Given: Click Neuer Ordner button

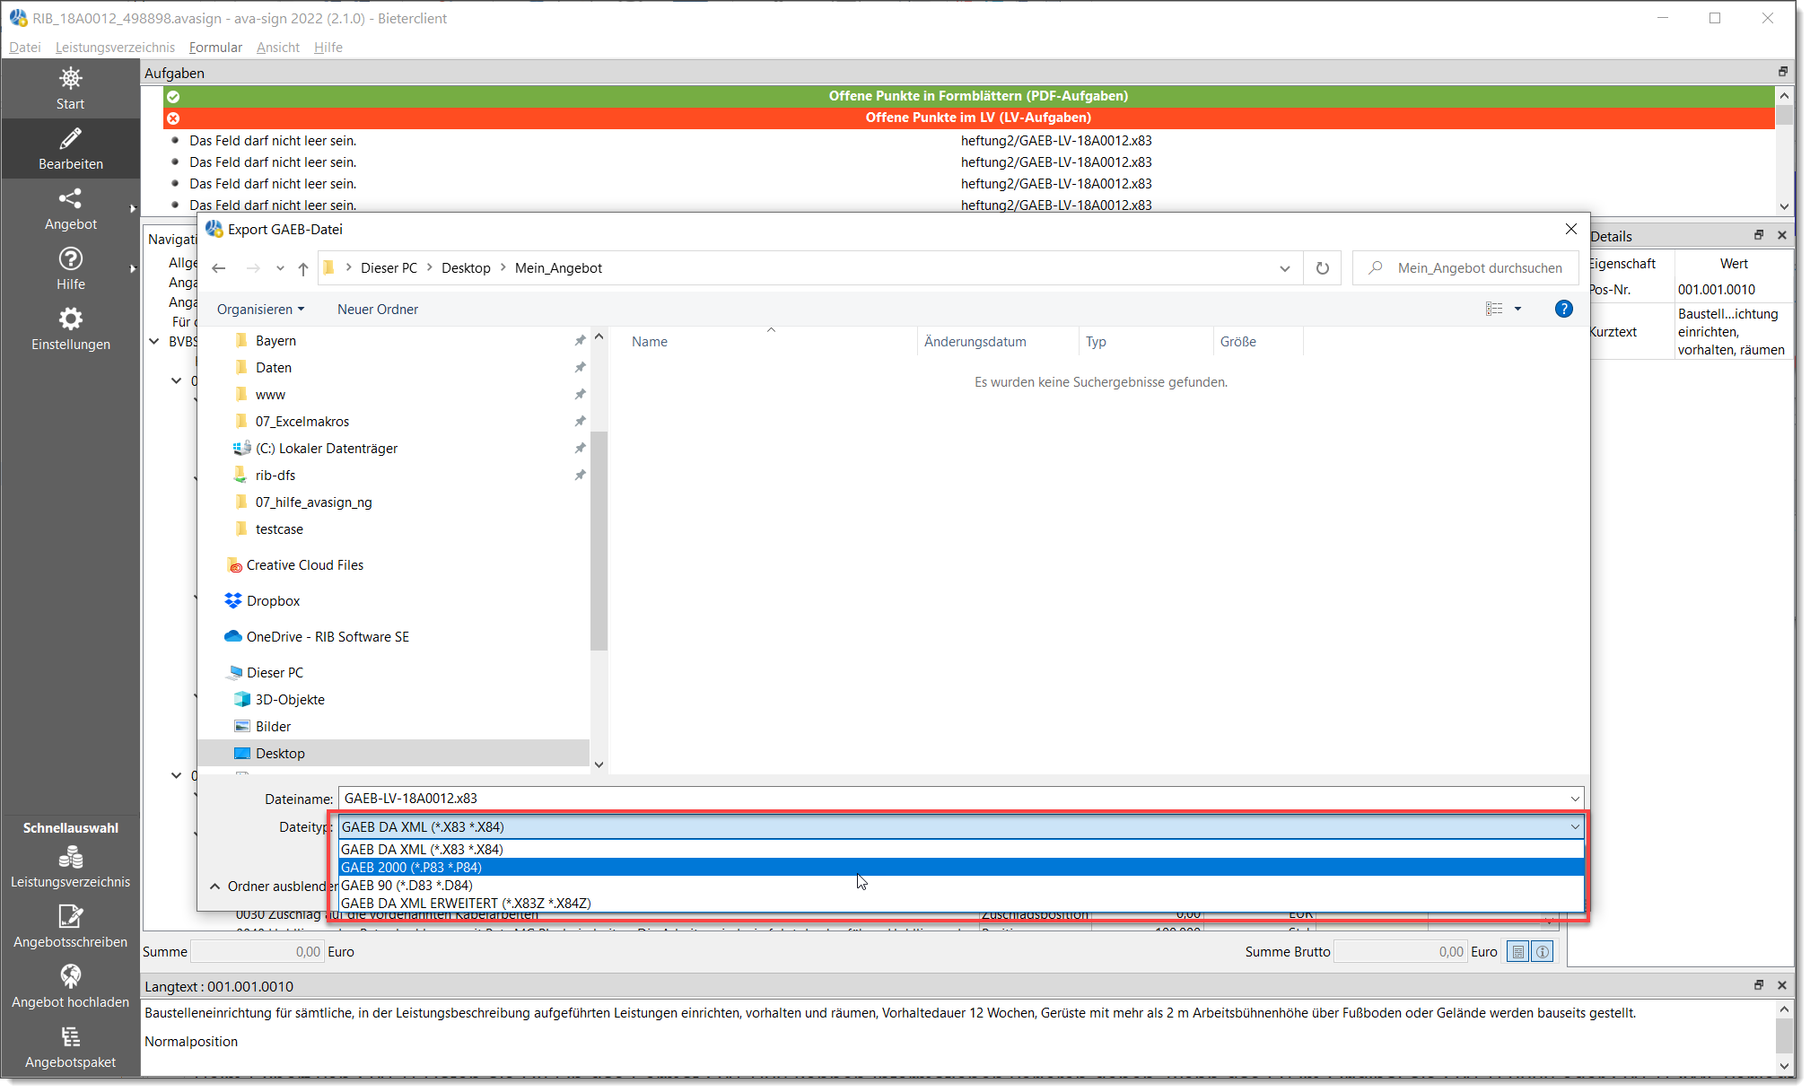Looking at the screenshot, I should point(378,310).
